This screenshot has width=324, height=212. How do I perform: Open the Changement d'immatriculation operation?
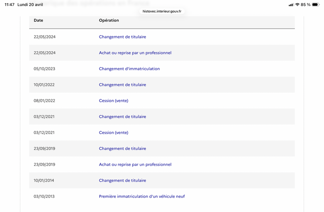(x=129, y=69)
